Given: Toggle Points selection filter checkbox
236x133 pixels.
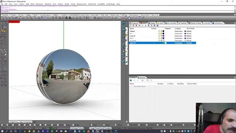Looking at the screenshot, I should coord(91,125).
